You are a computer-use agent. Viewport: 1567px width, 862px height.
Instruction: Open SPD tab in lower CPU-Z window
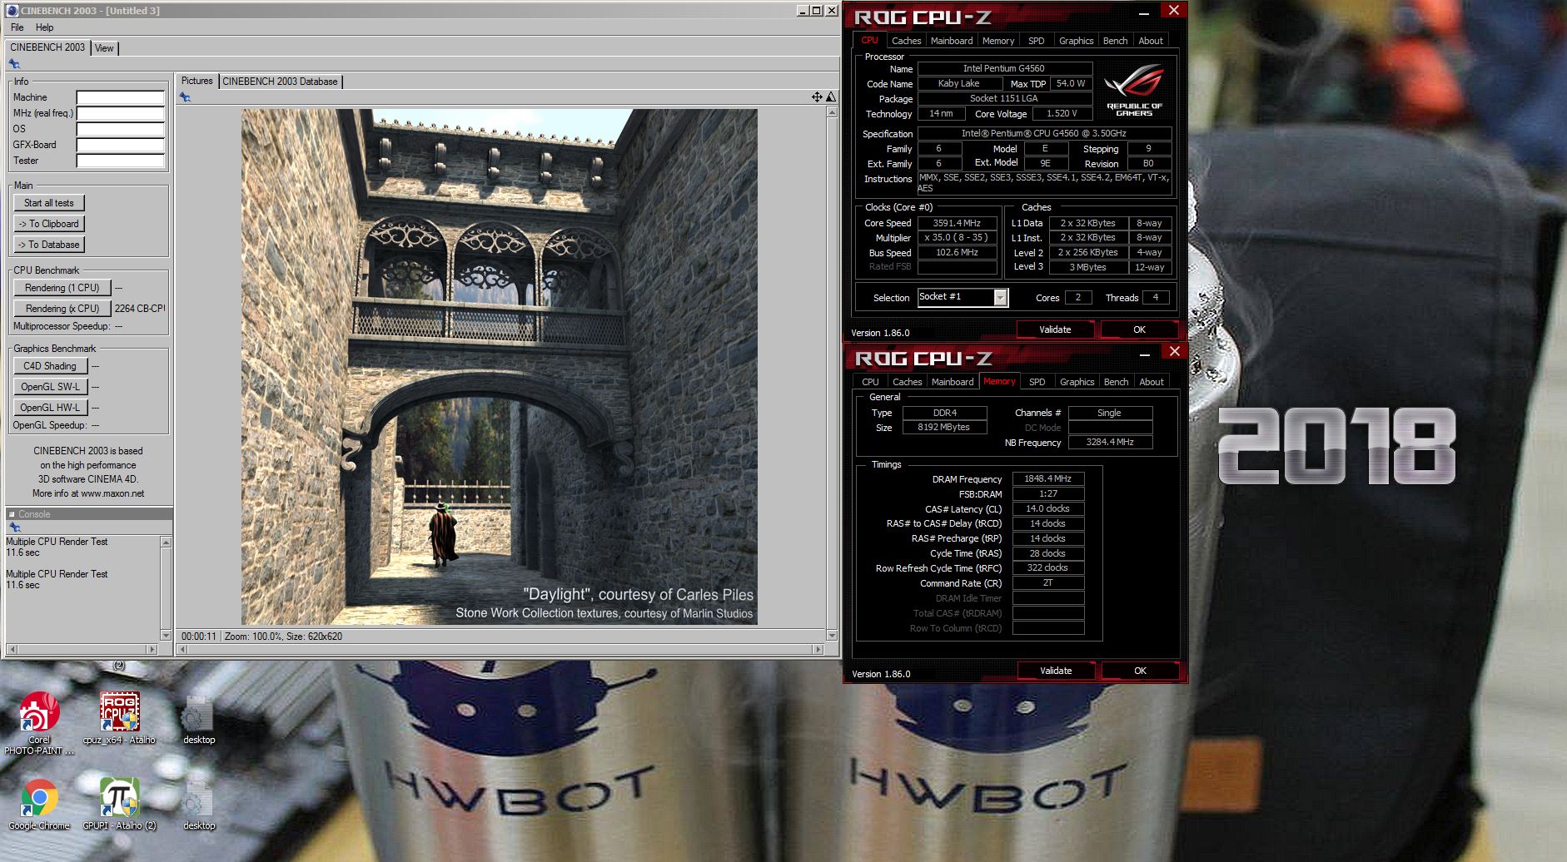tap(1037, 382)
